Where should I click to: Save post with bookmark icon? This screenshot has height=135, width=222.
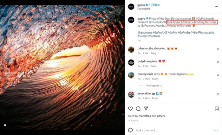click(x=217, y=108)
